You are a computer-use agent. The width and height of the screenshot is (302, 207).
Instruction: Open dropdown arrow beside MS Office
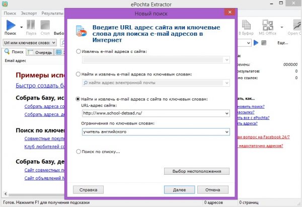click(281, 27)
